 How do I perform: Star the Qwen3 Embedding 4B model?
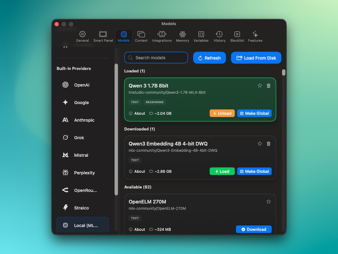[260, 144]
